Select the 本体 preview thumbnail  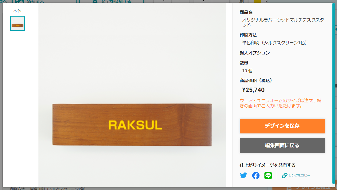[18, 23]
